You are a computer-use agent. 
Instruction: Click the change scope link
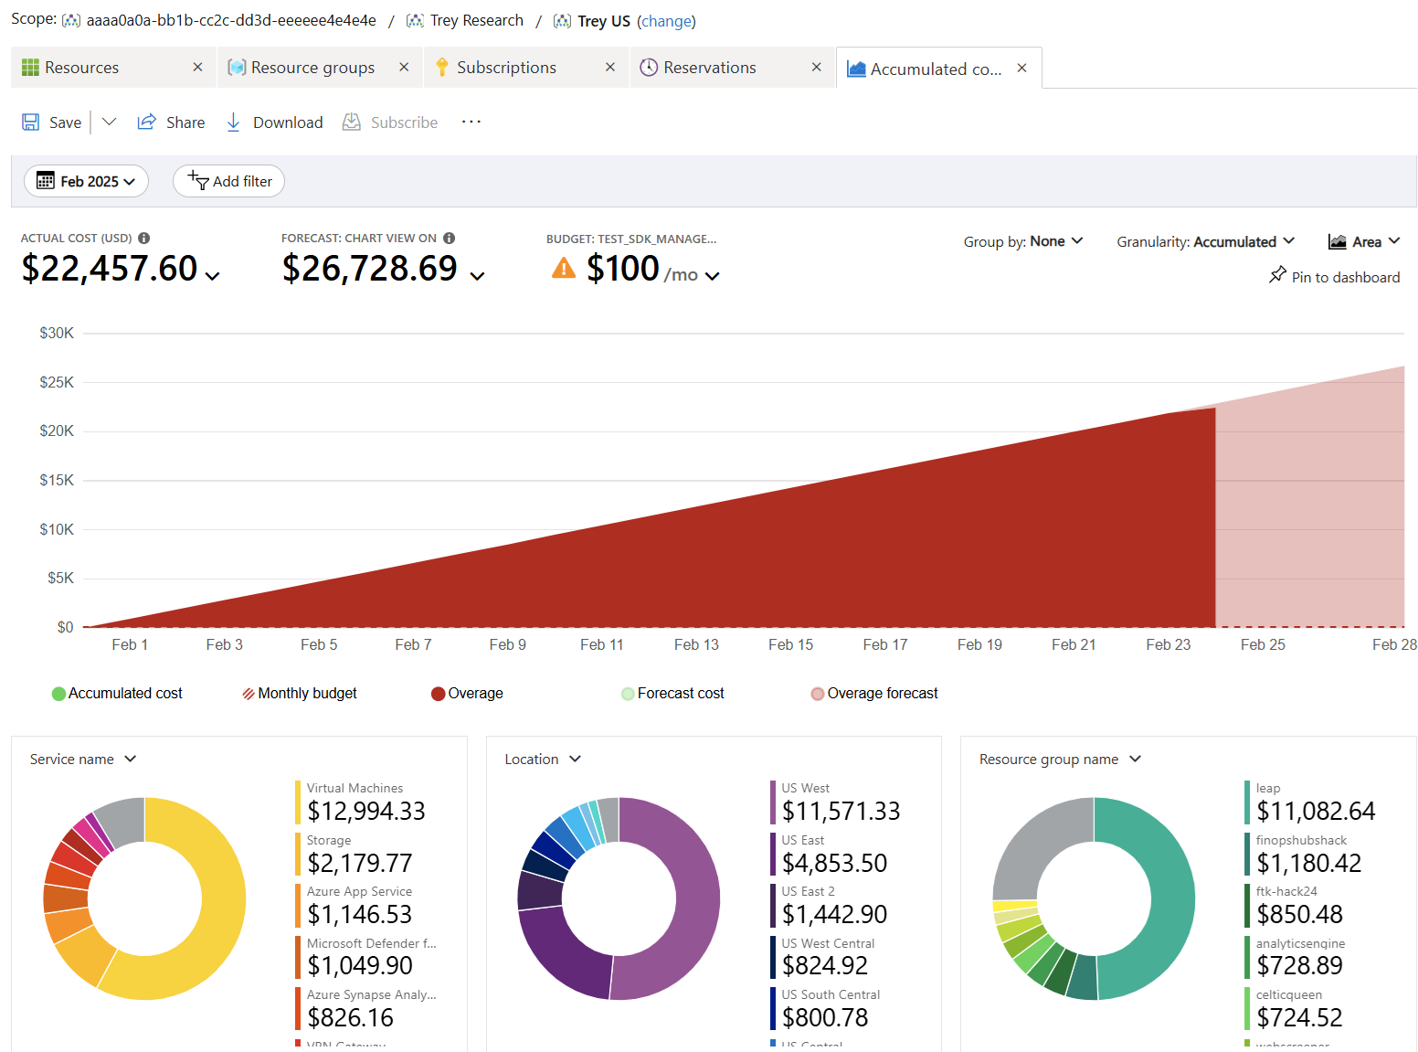click(x=666, y=21)
